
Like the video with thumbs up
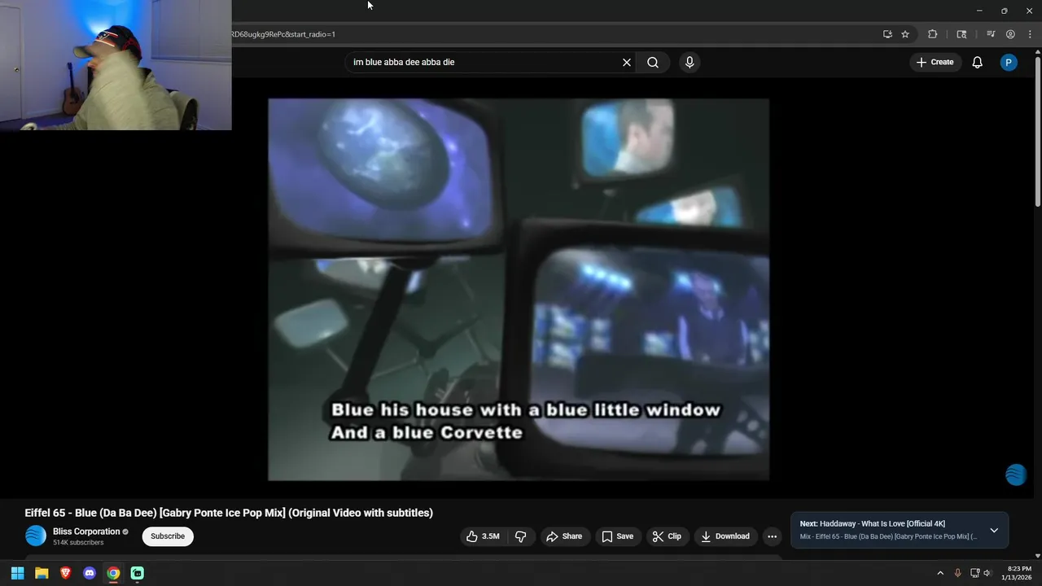482,536
